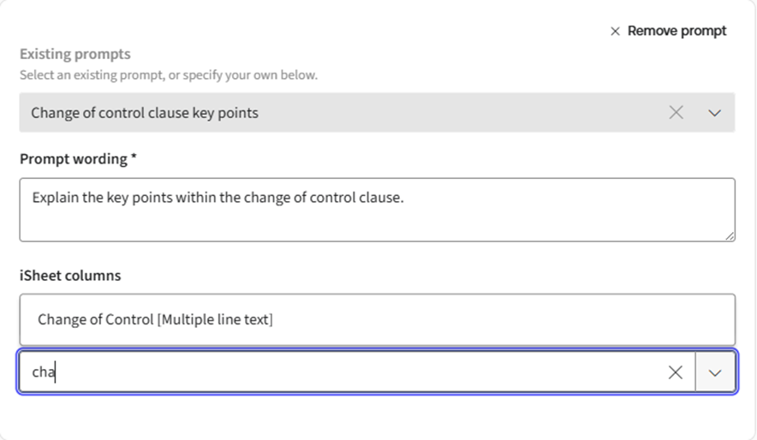Place cursor after "control clause." in prompt text
The image size is (757, 440).
pyautogui.click(x=404, y=198)
